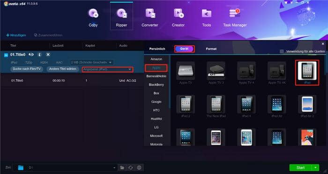Select Barnes&Noble in the brand list
The width and height of the screenshot is (328, 174).
(x=156, y=76)
